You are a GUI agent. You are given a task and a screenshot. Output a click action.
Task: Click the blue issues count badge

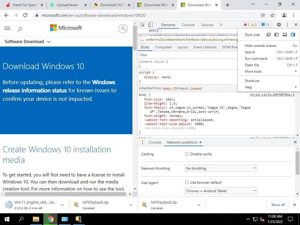point(265,25)
